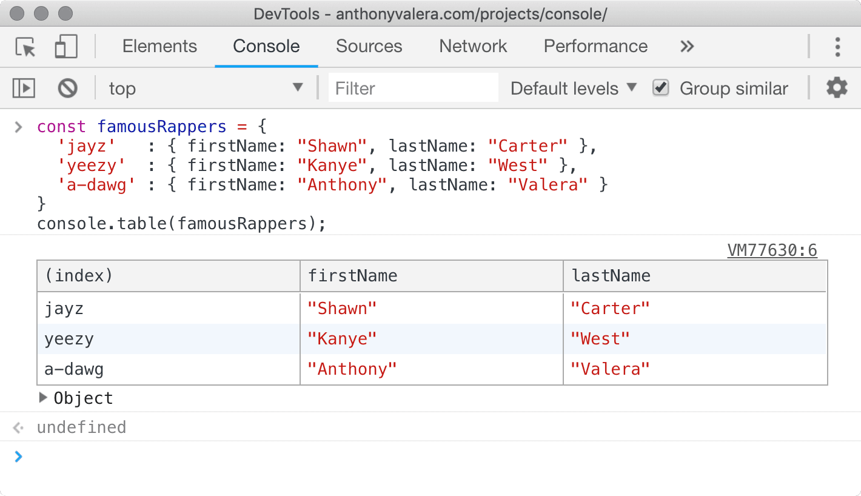Clear the console with the clear icon
Screen dimensions: 861x496
tap(67, 88)
